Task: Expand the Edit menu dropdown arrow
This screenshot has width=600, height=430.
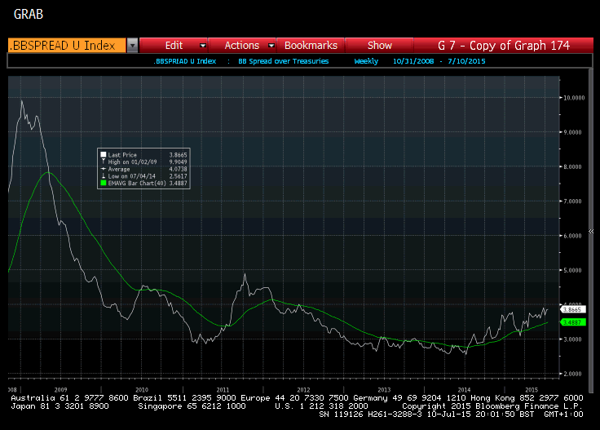Action: (x=202, y=46)
